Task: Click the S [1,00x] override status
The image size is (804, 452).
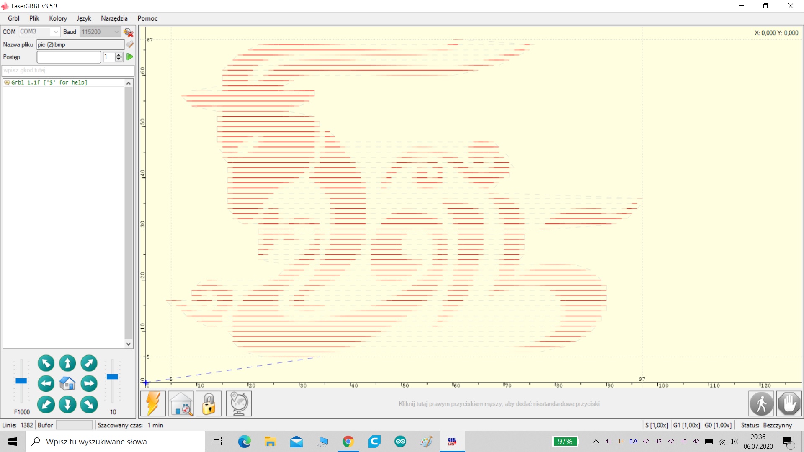Action: click(x=657, y=425)
